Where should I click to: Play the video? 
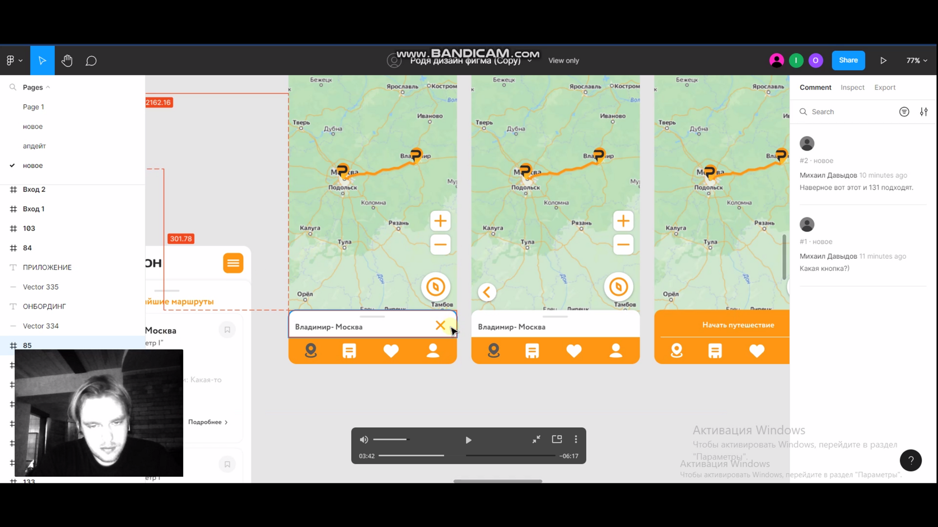[468, 440]
